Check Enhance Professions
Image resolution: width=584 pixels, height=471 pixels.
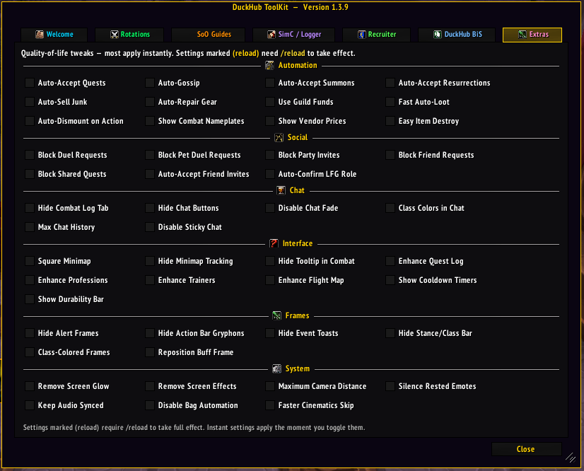30,280
